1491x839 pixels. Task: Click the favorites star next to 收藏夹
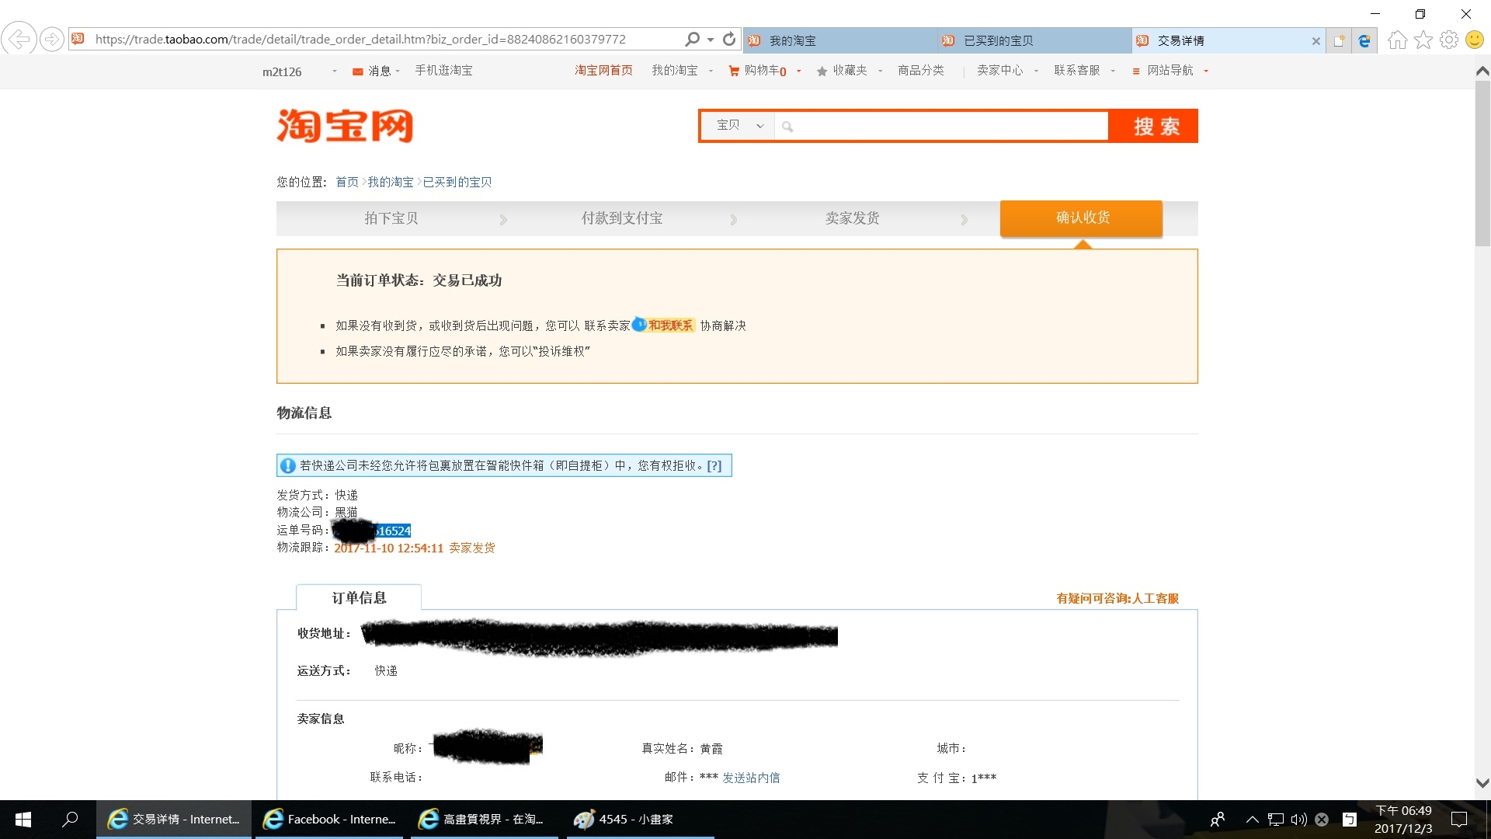(x=822, y=71)
